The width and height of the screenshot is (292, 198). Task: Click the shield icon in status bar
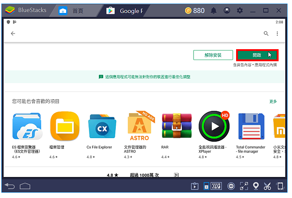point(8,22)
